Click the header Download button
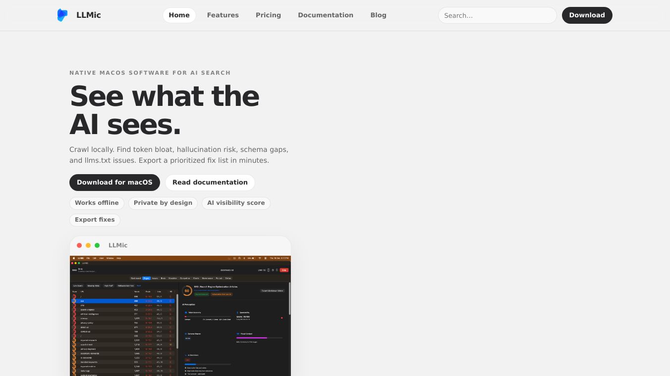 pyautogui.click(x=587, y=15)
